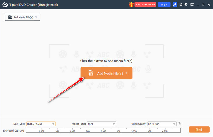213x137 pixels.
Task: Open the Aspect Ratio dropdown
Action: [x=101, y=124]
